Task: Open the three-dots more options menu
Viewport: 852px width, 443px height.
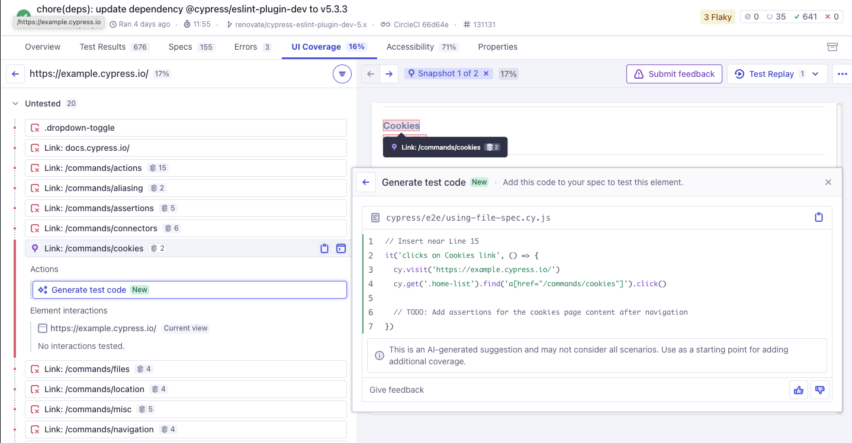Action: pos(842,74)
